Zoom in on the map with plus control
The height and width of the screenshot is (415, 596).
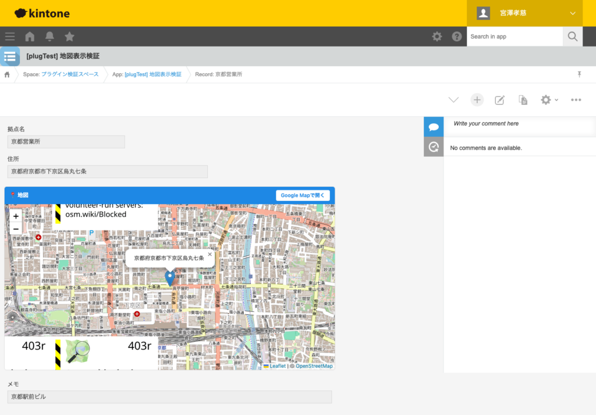click(x=16, y=216)
